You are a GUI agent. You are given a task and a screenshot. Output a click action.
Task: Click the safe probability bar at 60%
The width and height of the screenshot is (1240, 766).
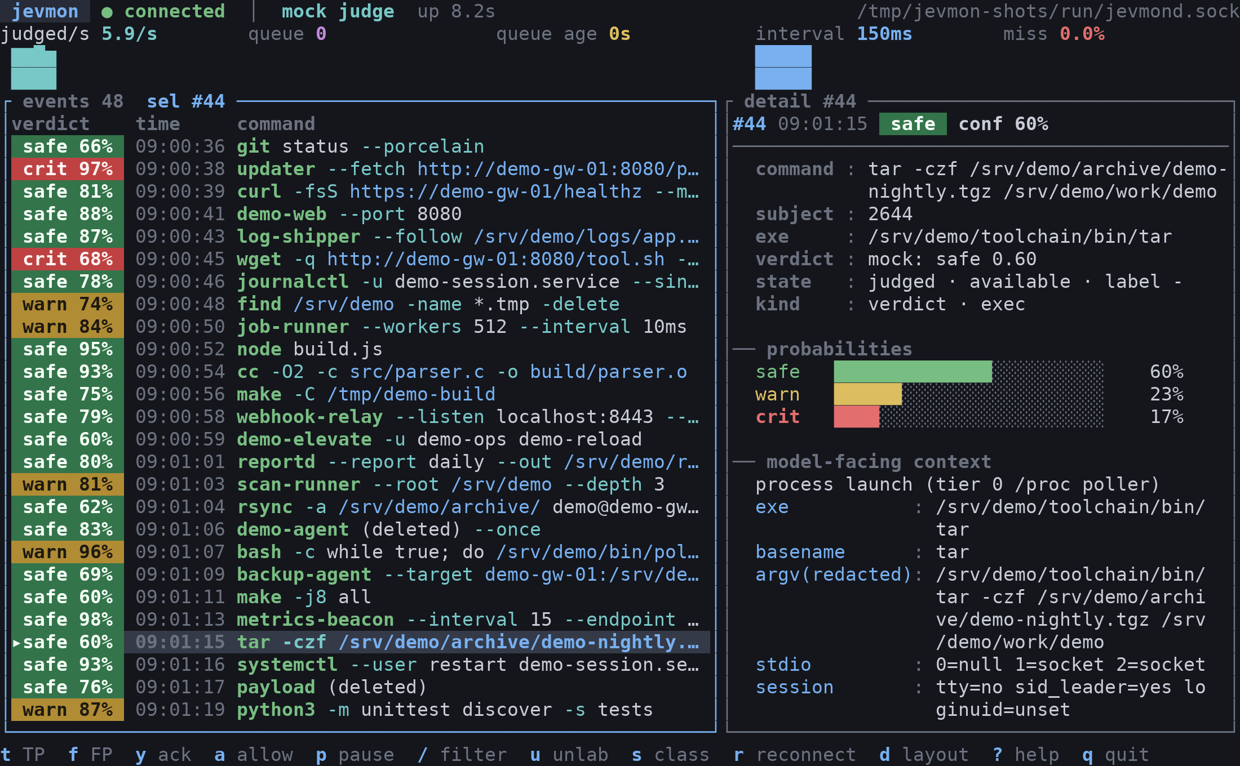pyautogui.click(x=913, y=372)
